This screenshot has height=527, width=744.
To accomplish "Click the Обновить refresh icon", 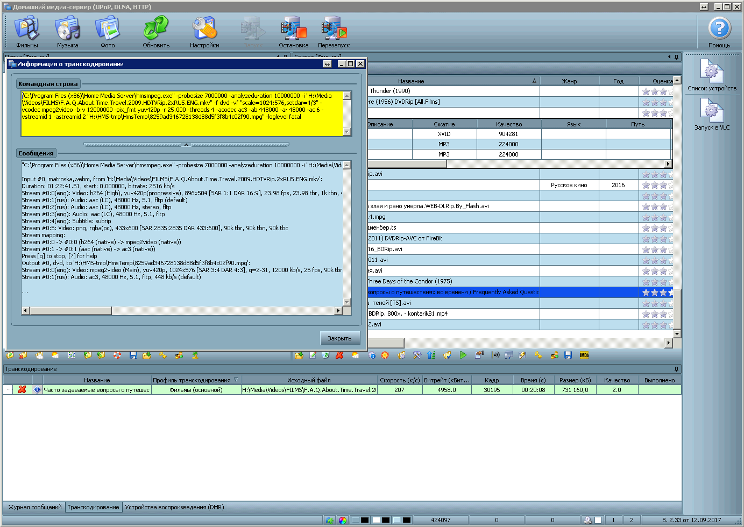I will pyautogui.click(x=156, y=31).
